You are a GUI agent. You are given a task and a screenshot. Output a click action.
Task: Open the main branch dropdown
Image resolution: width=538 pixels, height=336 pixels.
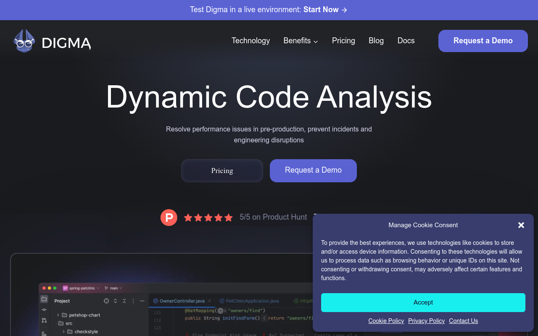[x=113, y=288]
